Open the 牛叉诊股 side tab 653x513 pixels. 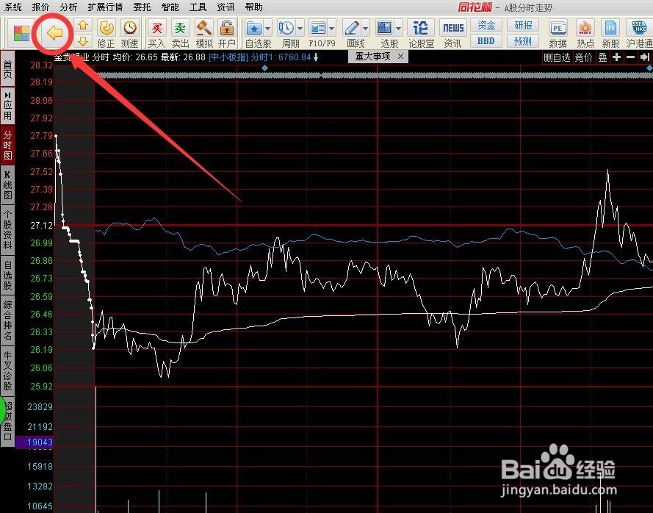pyautogui.click(x=7, y=370)
